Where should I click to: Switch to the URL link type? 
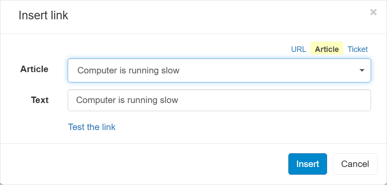click(x=298, y=49)
